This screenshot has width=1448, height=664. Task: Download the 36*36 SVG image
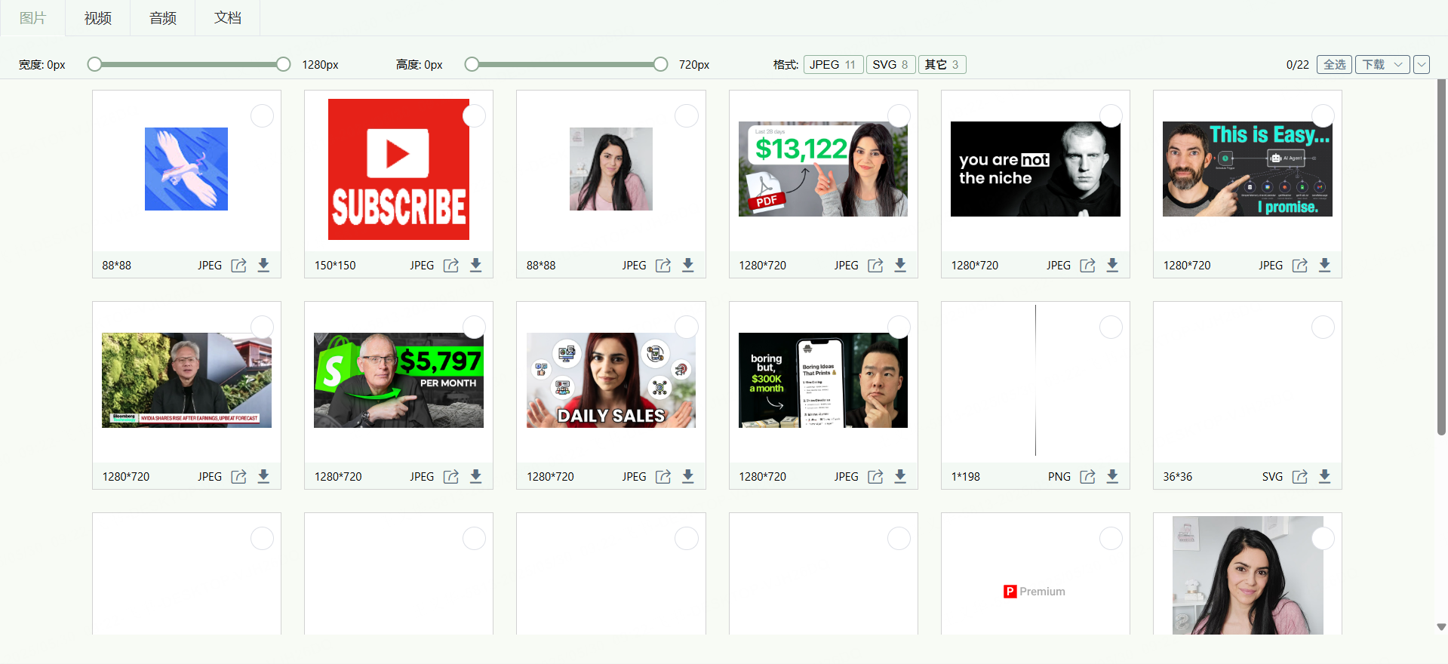click(x=1324, y=477)
